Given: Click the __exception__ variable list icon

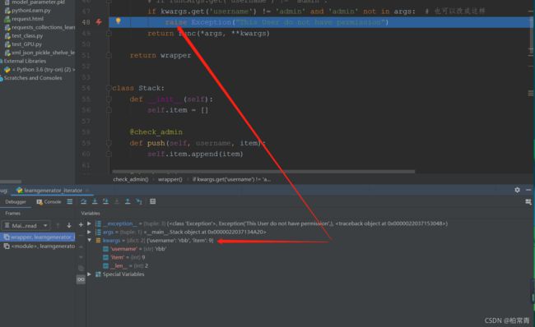Looking at the screenshot, I should (98, 223).
